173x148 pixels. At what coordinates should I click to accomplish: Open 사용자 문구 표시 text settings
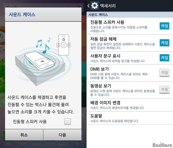123,58
